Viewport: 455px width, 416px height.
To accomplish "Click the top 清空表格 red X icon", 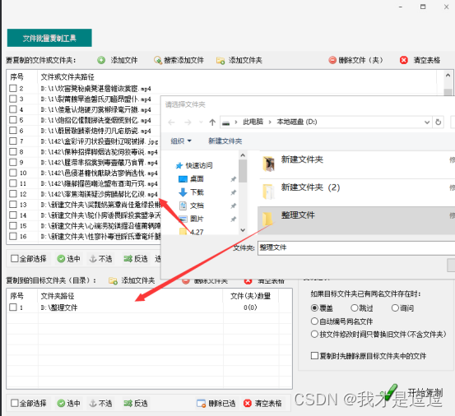I will tap(404, 60).
